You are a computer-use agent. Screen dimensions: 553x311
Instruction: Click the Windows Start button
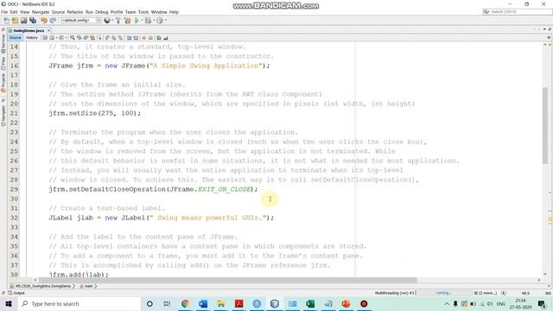[x=9, y=303]
